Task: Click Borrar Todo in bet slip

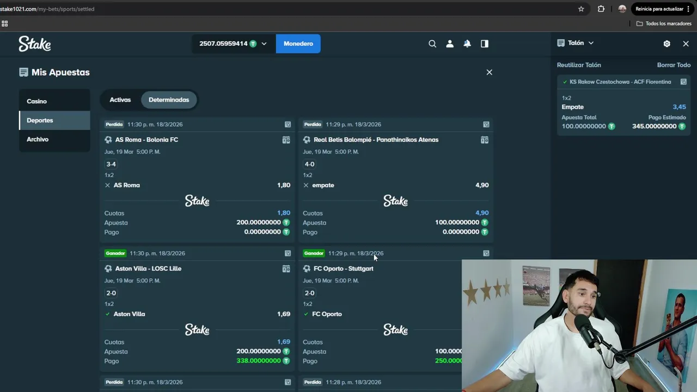Action: click(674, 65)
